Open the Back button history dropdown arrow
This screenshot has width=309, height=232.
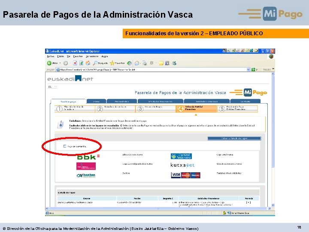click(x=60, y=63)
